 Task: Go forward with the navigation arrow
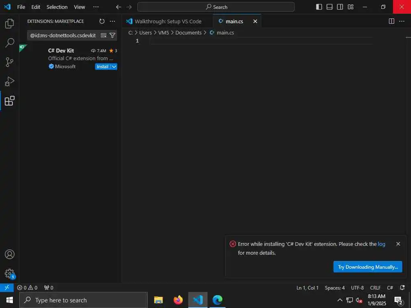pyautogui.click(x=129, y=7)
